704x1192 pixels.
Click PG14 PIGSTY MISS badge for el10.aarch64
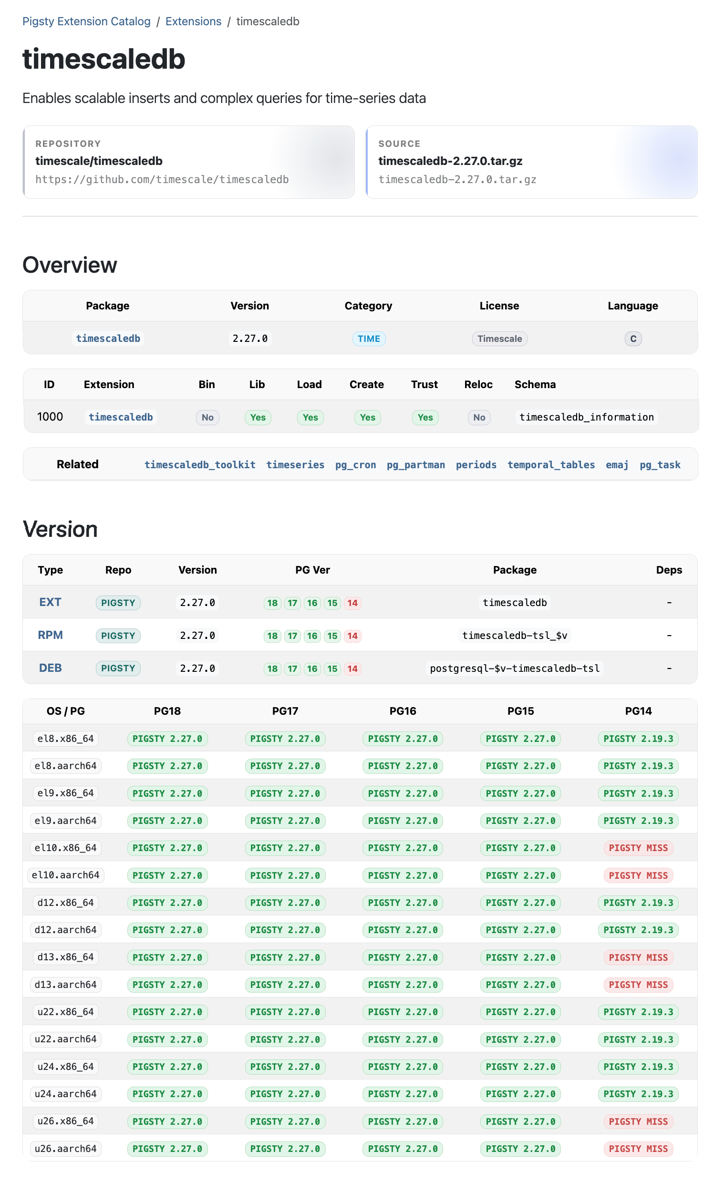[x=638, y=876]
